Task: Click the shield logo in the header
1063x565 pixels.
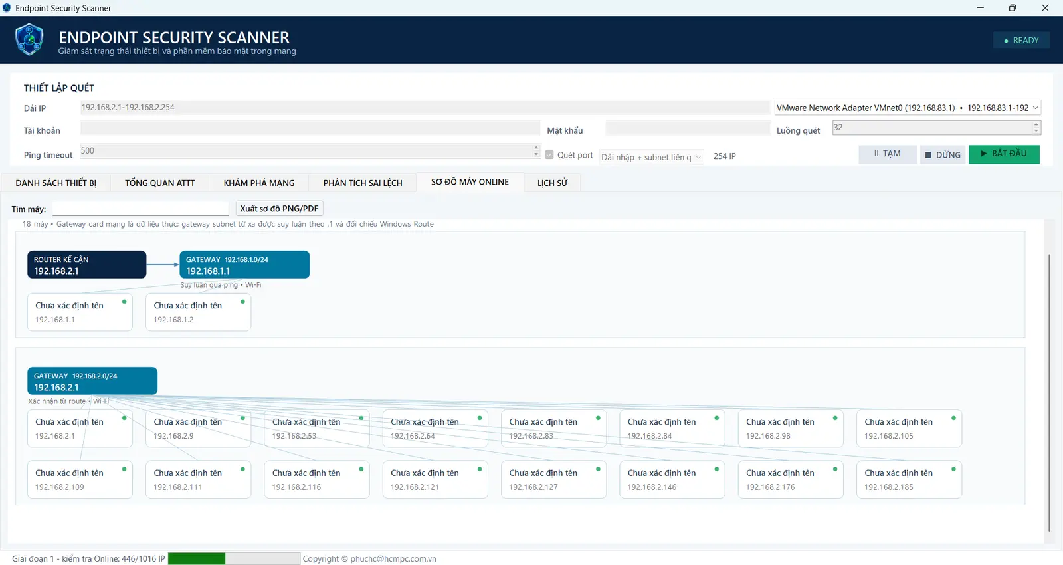Action: [x=29, y=39]
